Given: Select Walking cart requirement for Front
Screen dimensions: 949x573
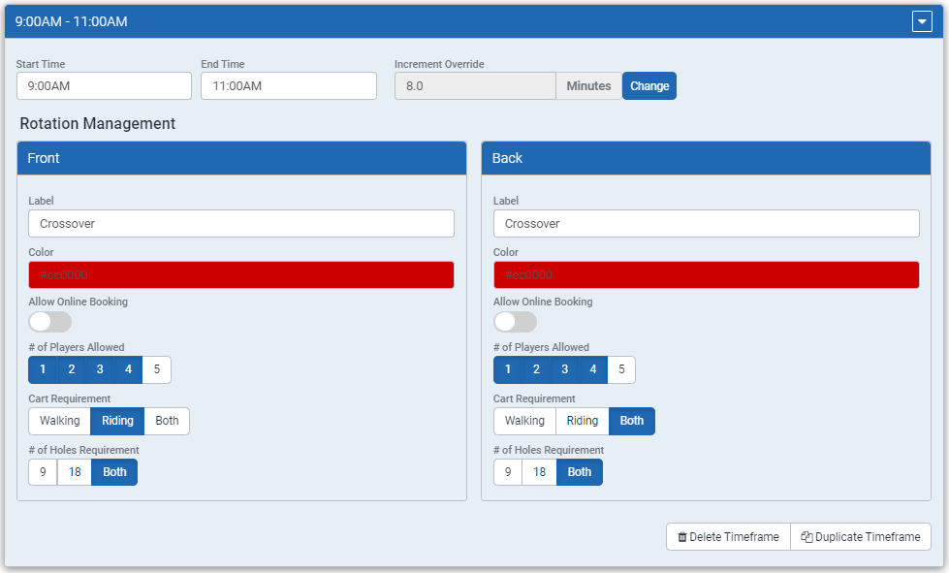Looking at the screenshot, I should tap(59, 421).
